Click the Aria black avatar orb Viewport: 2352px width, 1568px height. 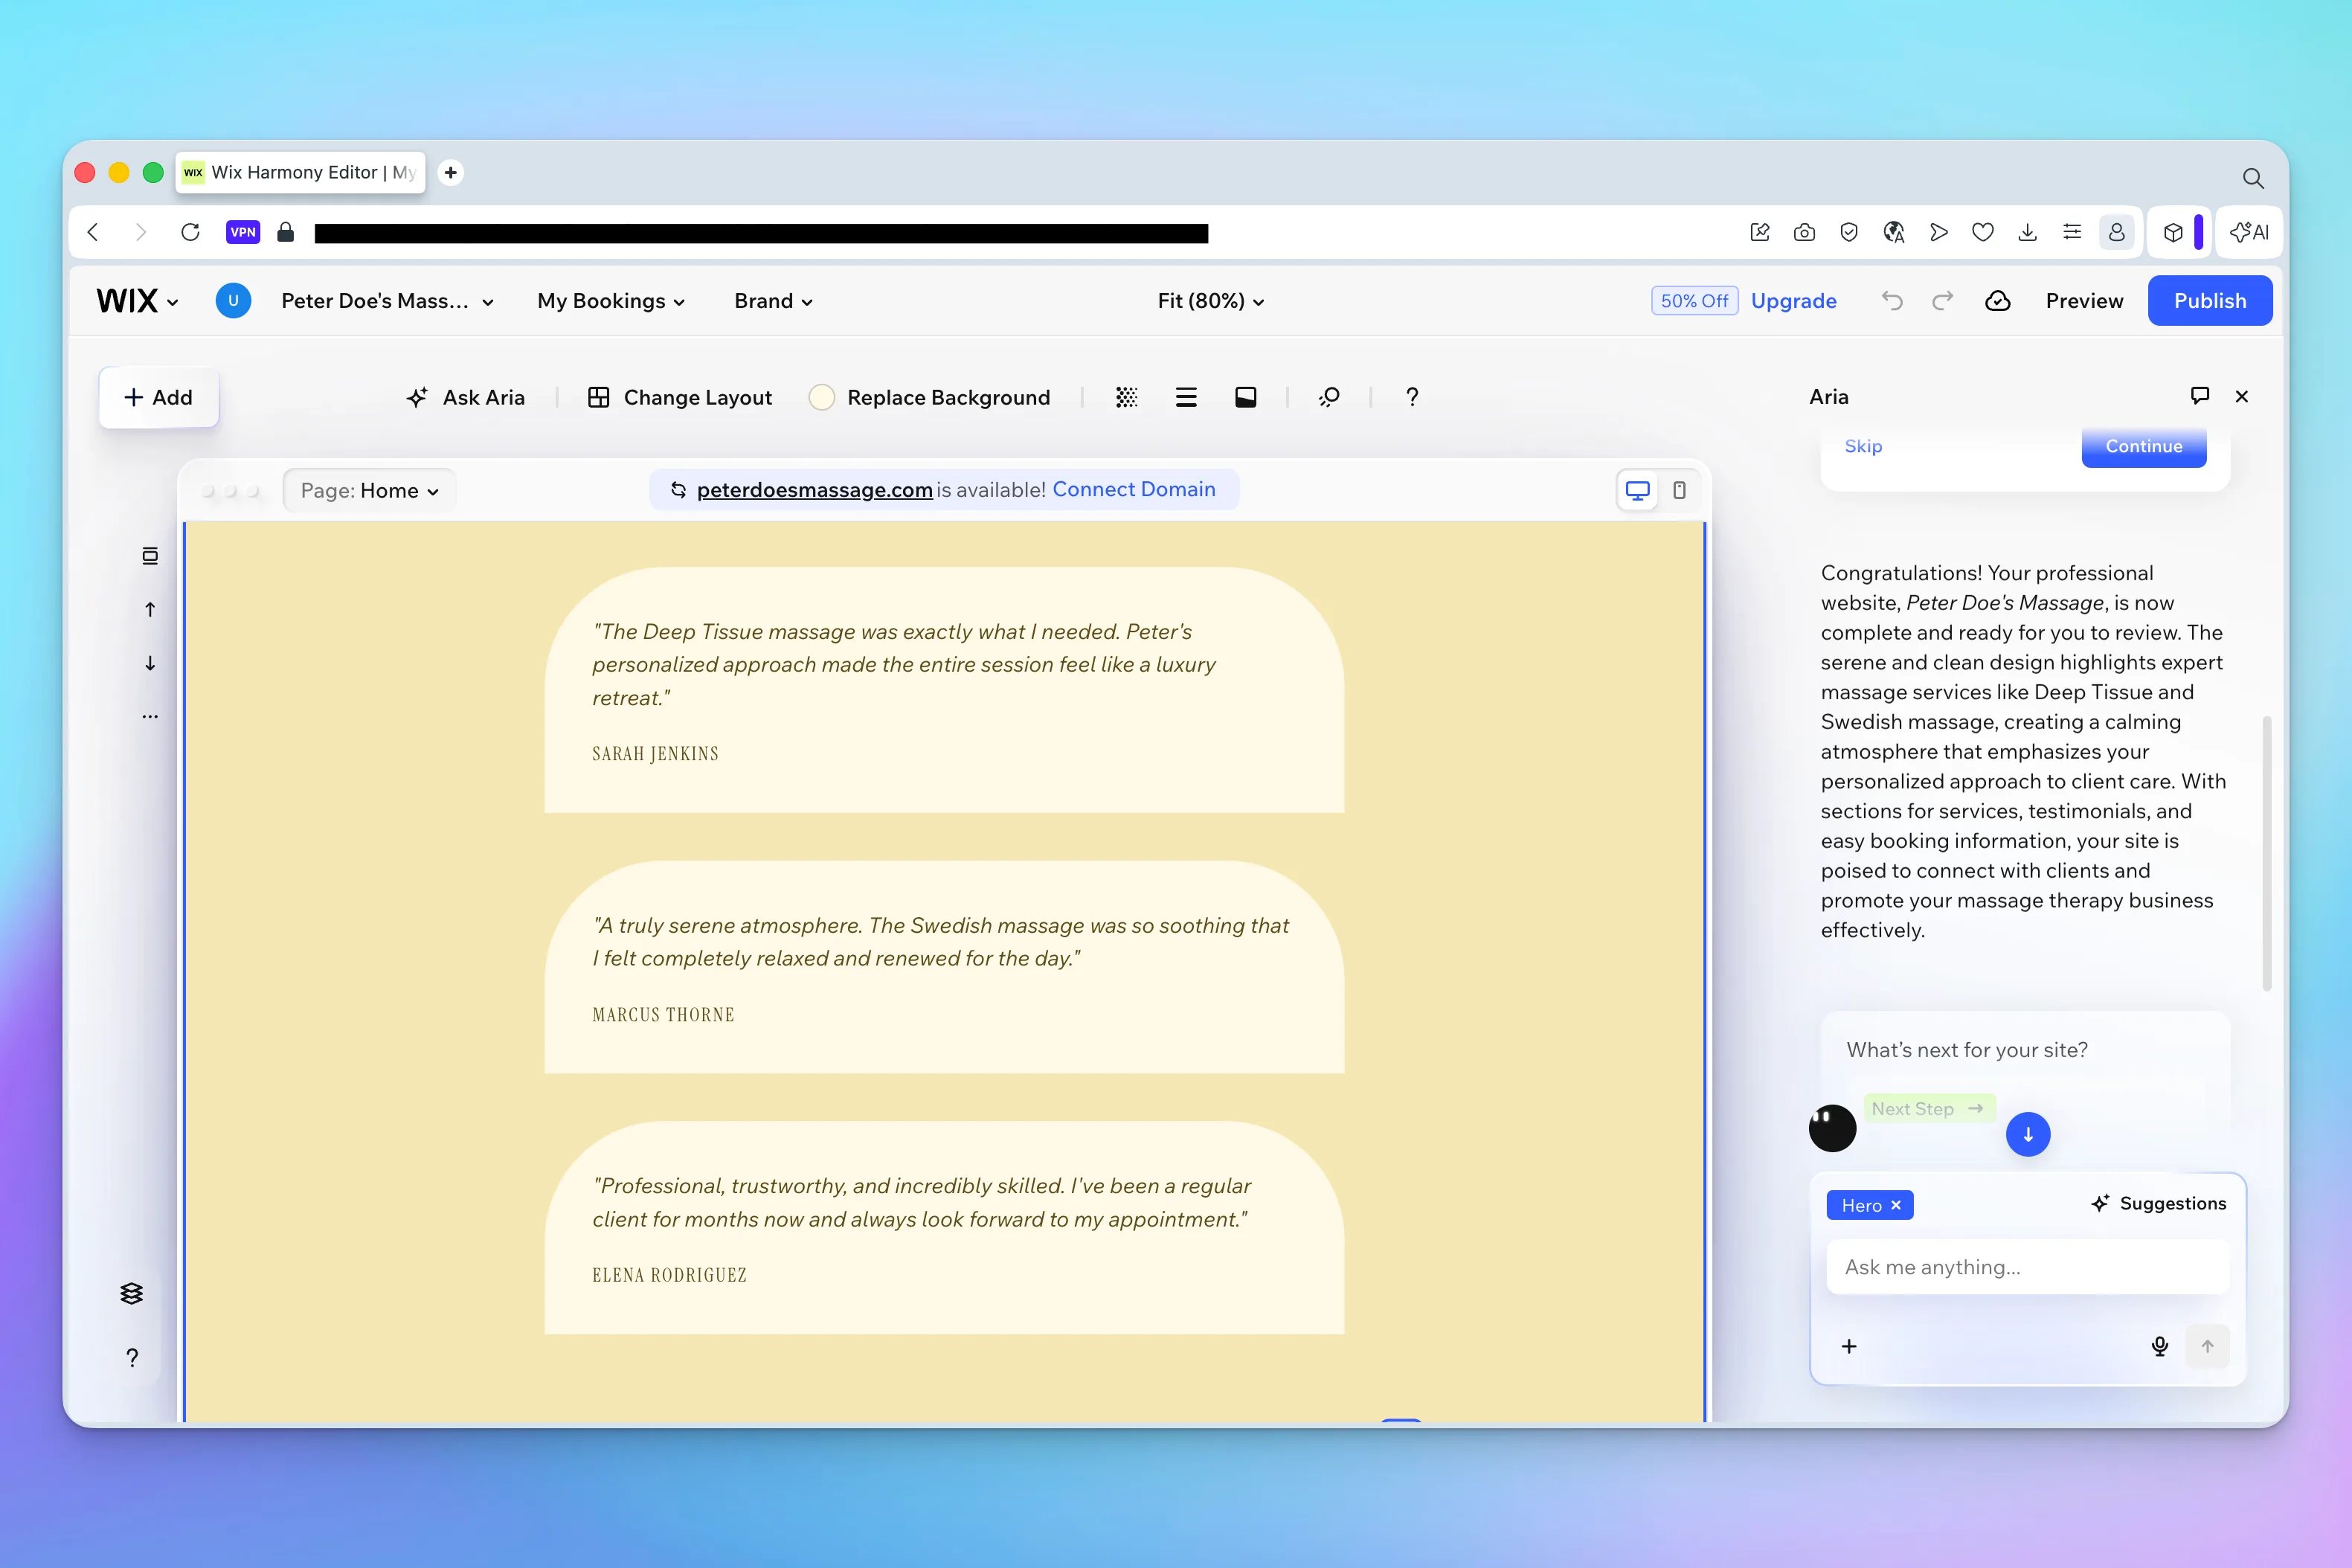tap(1832, 1128)
